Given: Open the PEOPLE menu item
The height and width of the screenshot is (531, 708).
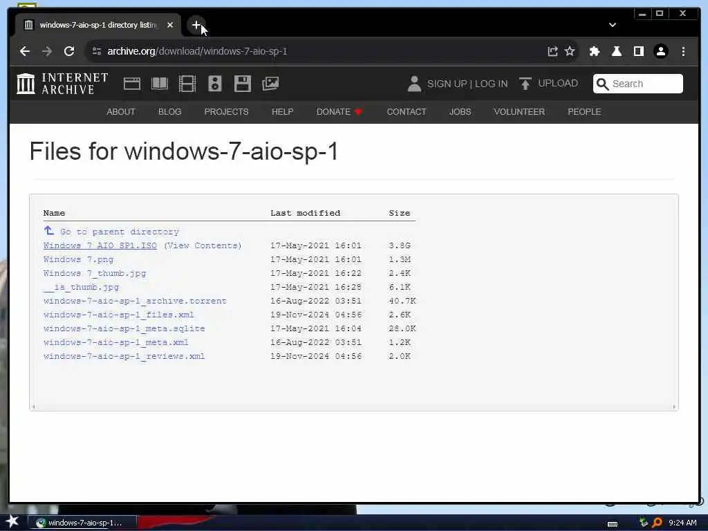Looking at the screenshot, I should click(x=584, y=111).
